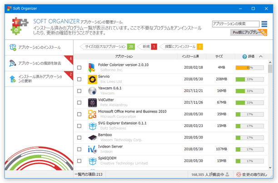Click the install application box icon
This screenshot has width=278, height=183.
[x=13, y=47]
